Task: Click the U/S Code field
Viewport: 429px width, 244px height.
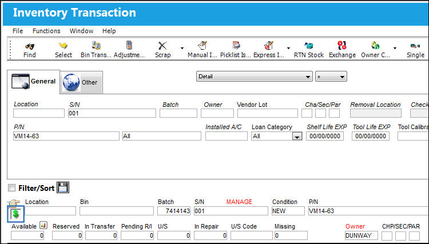Action: pos(252,235)
